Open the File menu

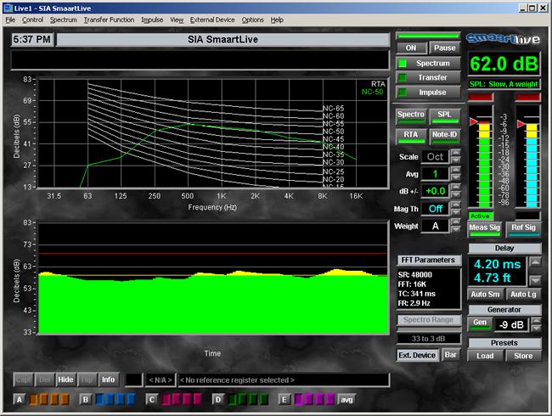pos(10,20)
